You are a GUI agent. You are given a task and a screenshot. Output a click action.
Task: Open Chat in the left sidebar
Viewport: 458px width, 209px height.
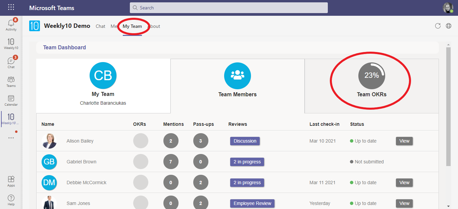pos(11,62)
